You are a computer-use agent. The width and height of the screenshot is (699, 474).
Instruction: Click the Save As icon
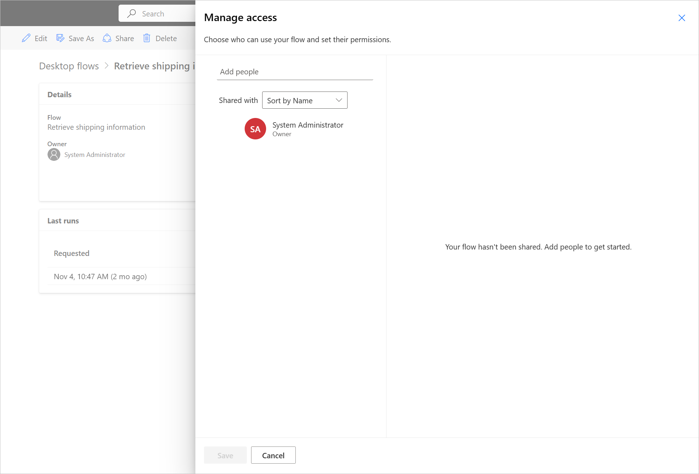click(60, 38)
